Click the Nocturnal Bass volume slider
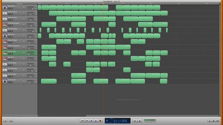Image resolution: width=223 pixels, height=125 pixels. [31, 15]
